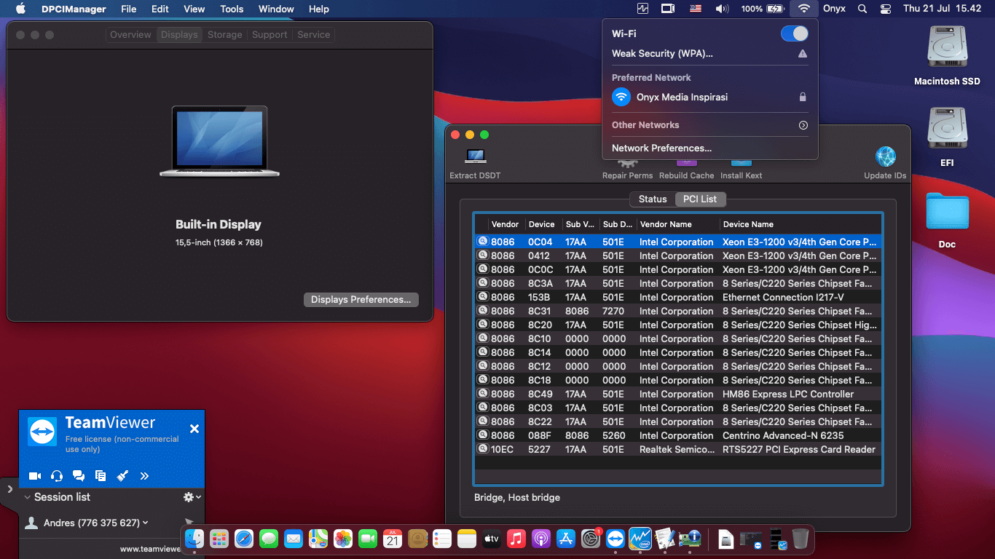Click the TeamViewer whiteboard brush icon
The height and width of the screenshot is (559, 995).
tap(122, 476)
